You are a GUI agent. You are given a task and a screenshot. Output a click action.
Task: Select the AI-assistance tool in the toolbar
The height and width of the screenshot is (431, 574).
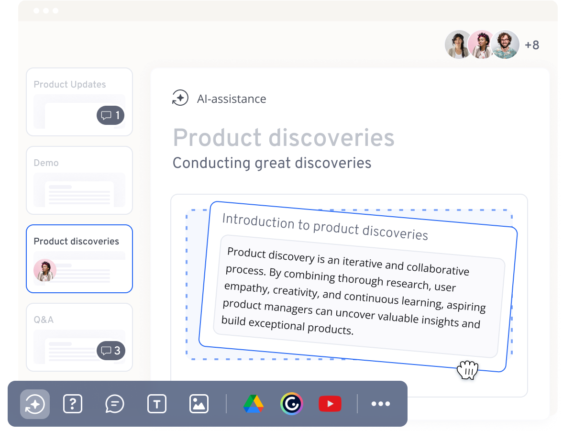coord(34,404)
